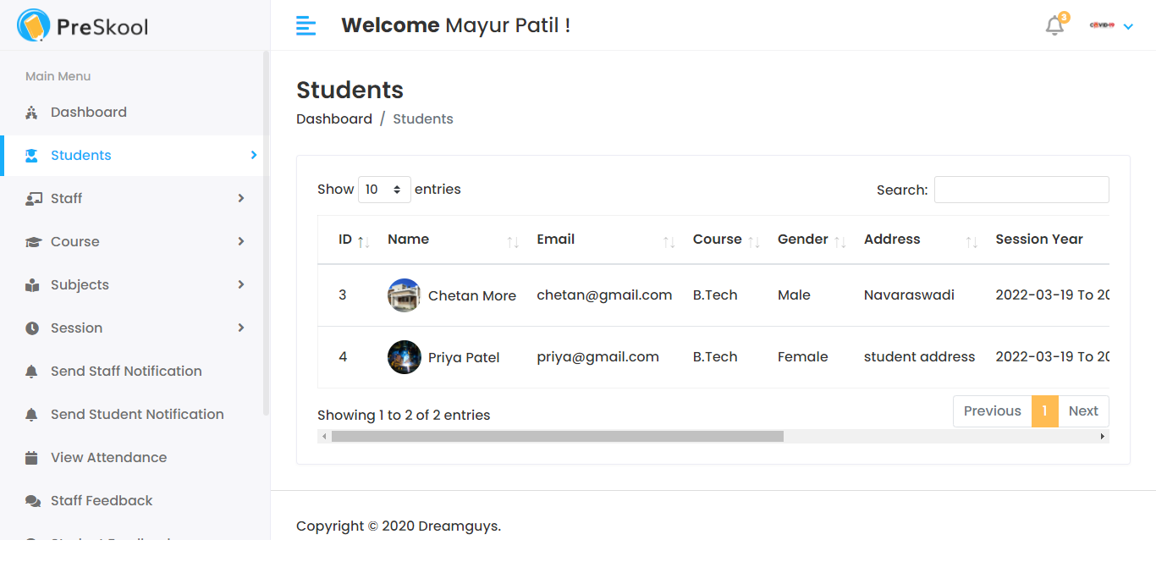The height and width of the screenshot is (562, 1156).
Task: Sort the table by Name
Action: pyautogui.click(x=408, y=239)
